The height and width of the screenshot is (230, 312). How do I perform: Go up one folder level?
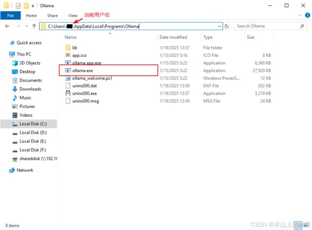(34, 26)
